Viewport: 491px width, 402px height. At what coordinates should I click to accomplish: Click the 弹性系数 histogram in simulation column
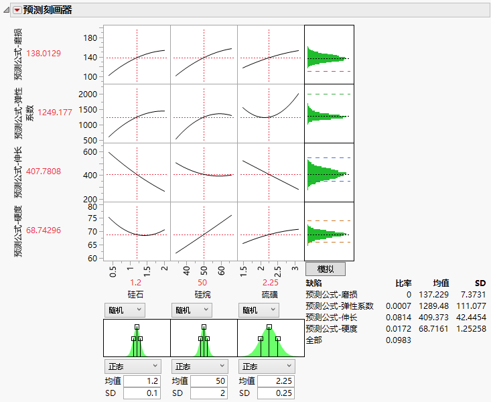(x=329, y=113)
